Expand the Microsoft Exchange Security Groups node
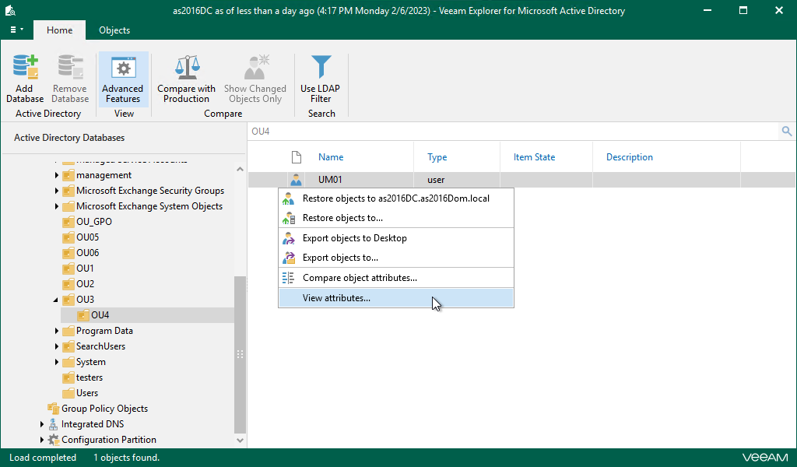 pos(57,191)
